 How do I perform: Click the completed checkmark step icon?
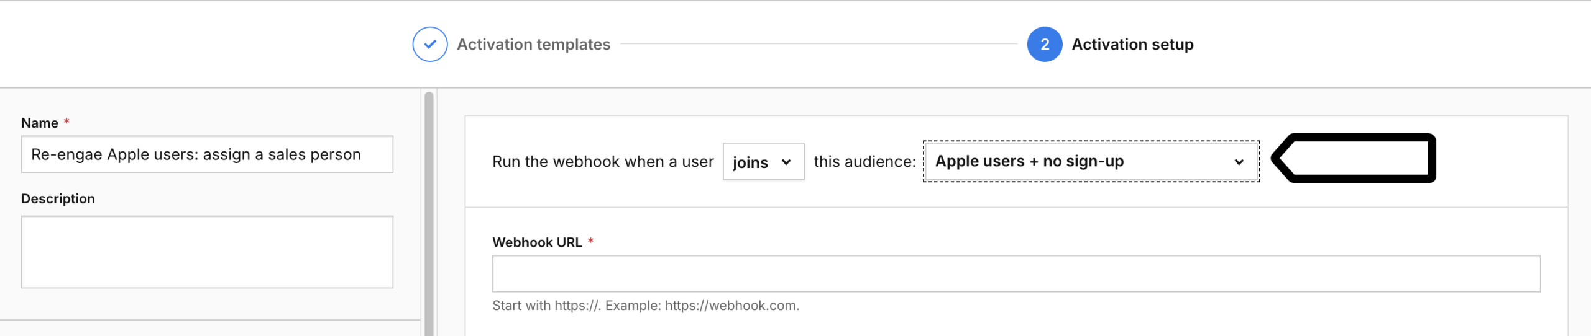pyautogui.click(x=429, y=44)
